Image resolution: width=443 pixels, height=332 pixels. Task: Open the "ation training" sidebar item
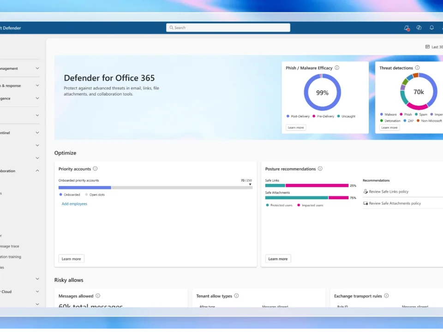tap(11, 257)
